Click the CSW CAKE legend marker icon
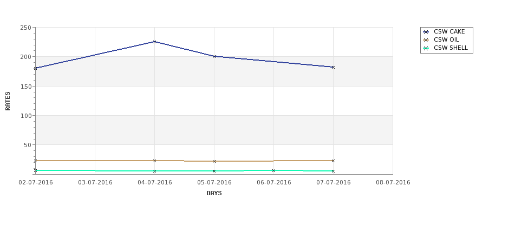Screen dimensions: 528x232 point(426,32)
